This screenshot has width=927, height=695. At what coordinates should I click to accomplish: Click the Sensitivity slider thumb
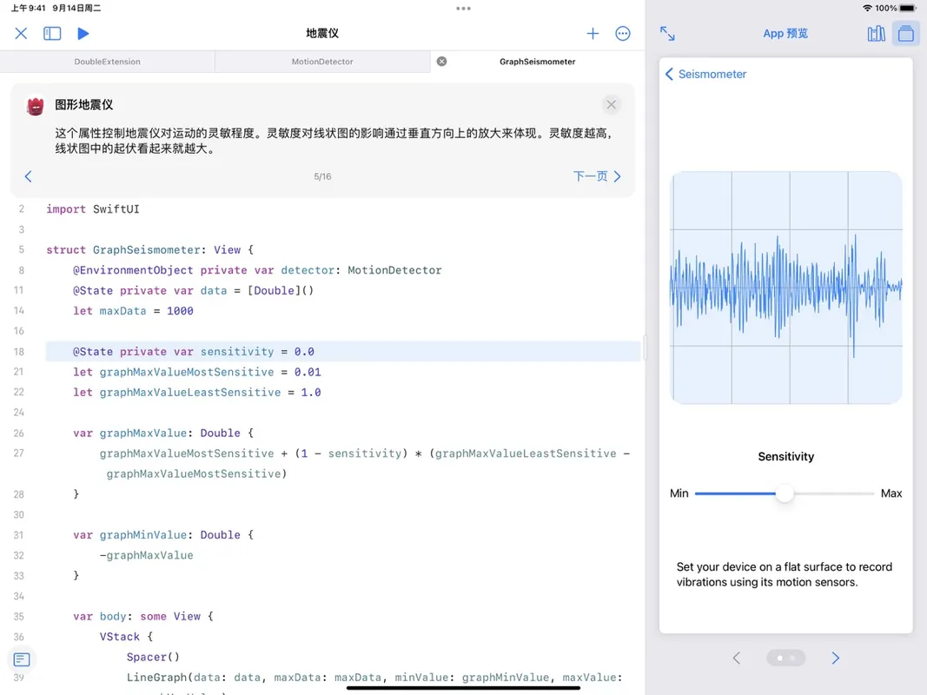(785, 493)
